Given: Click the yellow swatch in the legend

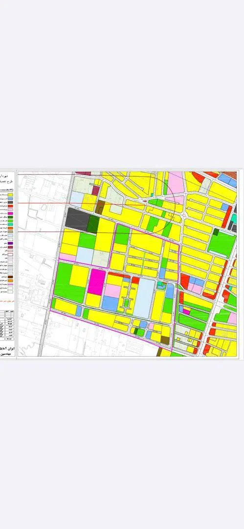Looking at the screenshot, I should [x=10, y=195].
